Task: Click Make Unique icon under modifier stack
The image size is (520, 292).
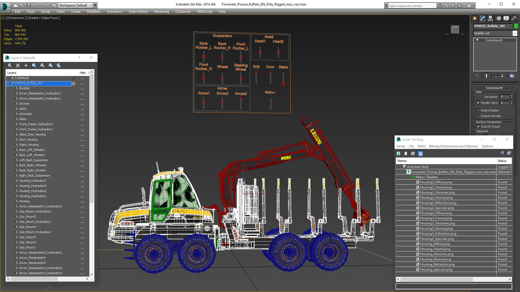Action: point(496,76)
